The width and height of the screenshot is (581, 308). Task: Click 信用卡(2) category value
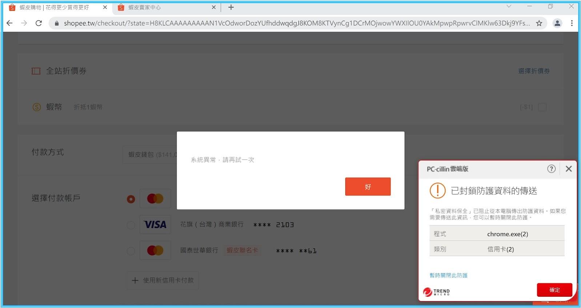point(501,249)
